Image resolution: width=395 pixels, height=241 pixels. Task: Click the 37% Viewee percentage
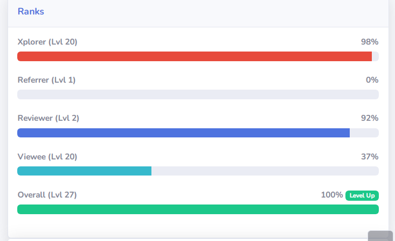click(x=370, y=157)
